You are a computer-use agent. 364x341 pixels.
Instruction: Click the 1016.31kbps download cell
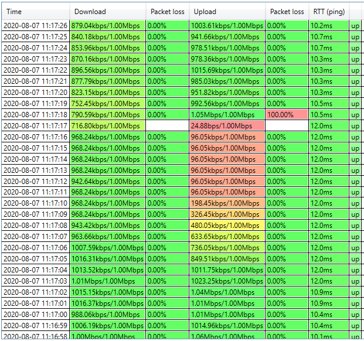[x=107, y=259]
